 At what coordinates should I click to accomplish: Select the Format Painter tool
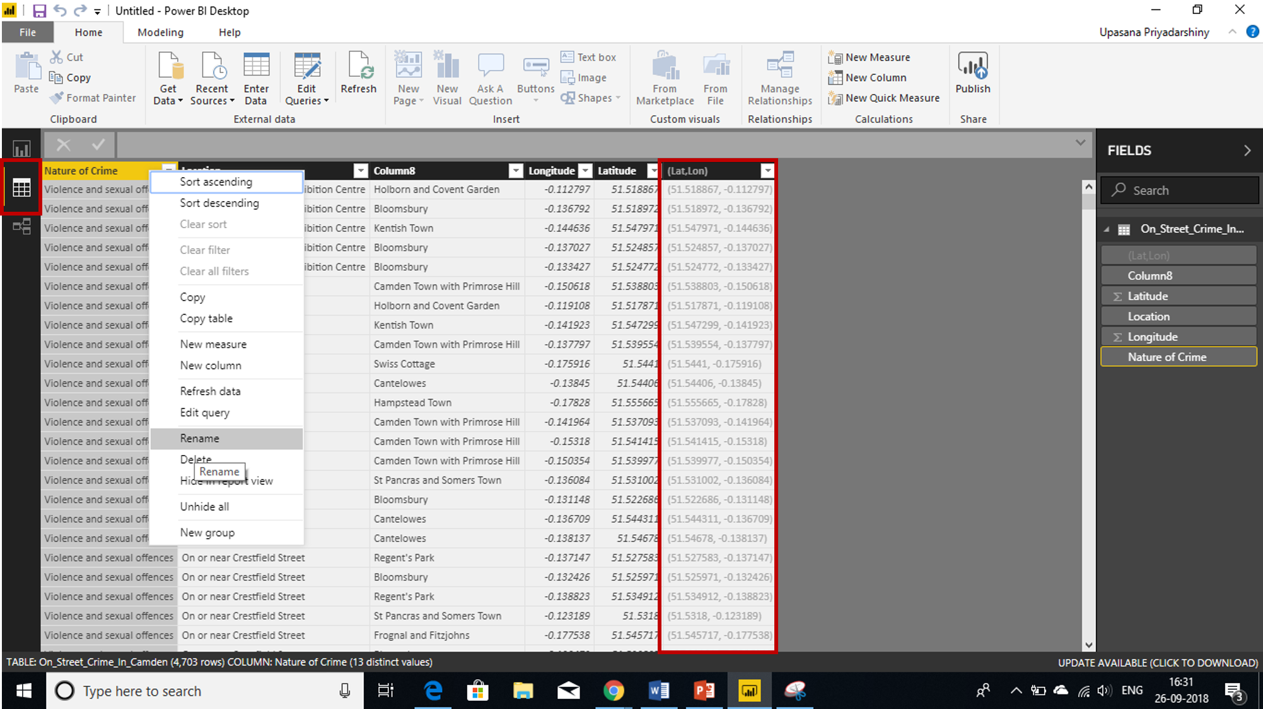(93, 98)
